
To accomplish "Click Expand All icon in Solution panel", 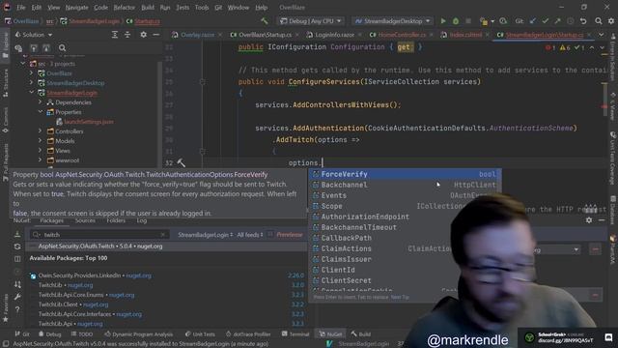I will point(115,35).
